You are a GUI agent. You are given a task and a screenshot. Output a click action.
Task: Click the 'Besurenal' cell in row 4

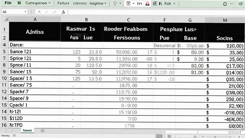(x=165, y=45)
